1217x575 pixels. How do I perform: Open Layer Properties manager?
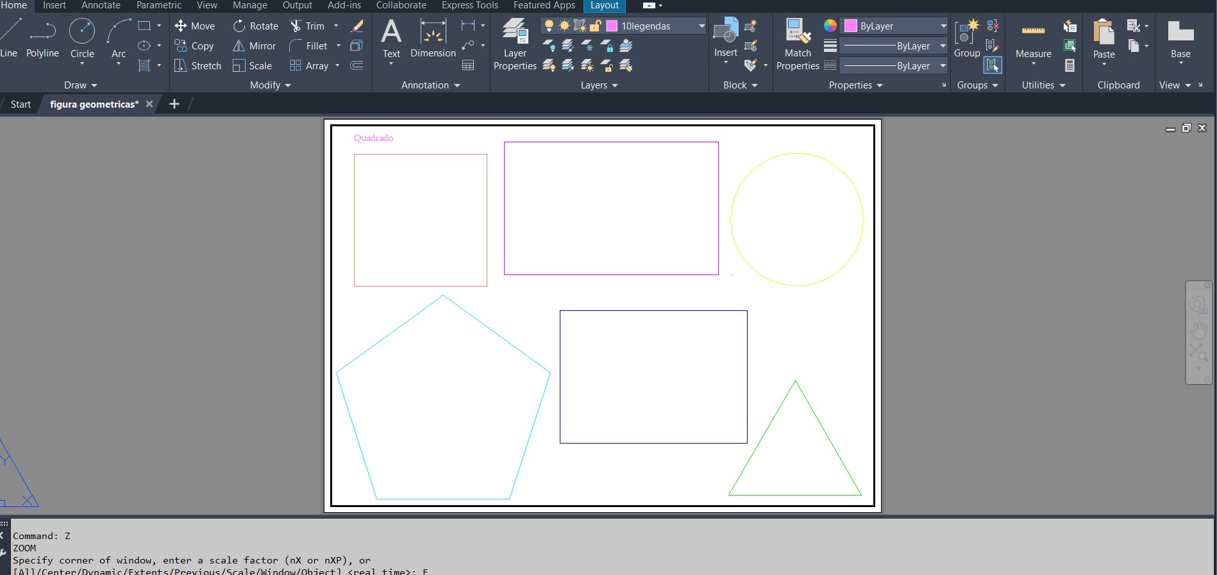pyautogui.click(x=515, y=44)
